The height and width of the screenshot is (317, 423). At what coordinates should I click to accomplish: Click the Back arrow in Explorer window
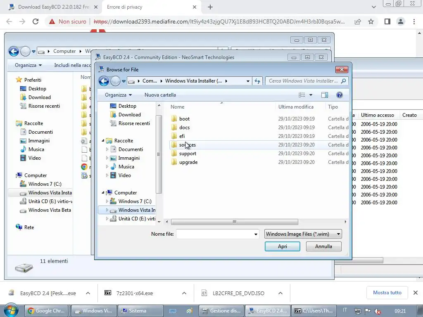click(x=14, y=51)
